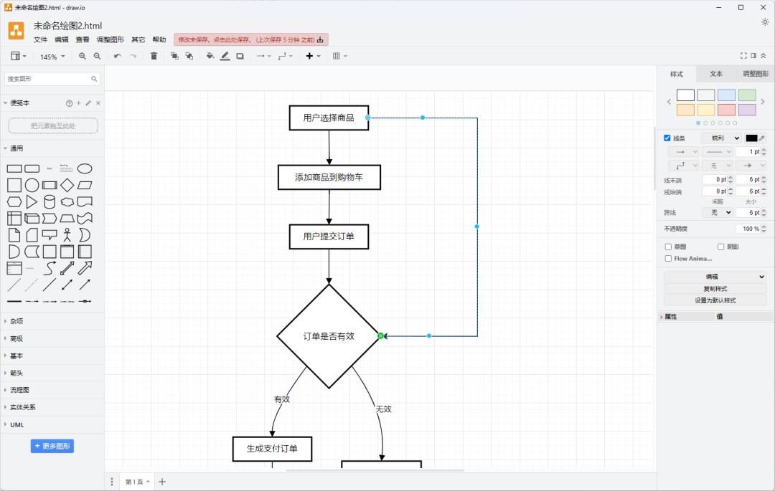
Task: Pick the light green style swatch
Action: 747,95
